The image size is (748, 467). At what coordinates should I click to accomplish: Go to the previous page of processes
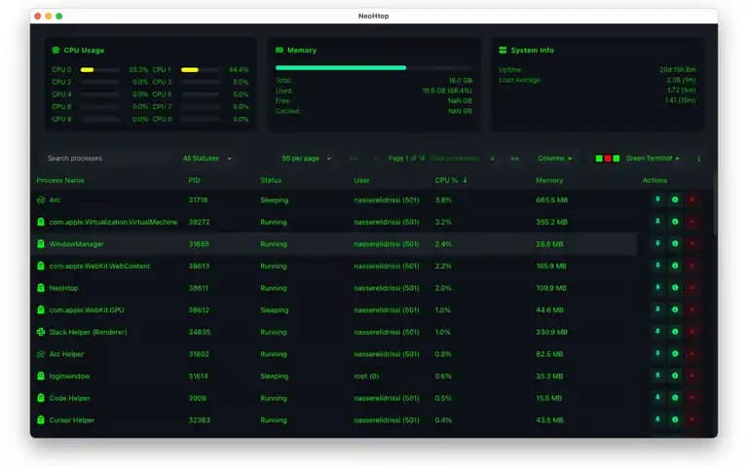pyautogui.click(x=375, y=159)
